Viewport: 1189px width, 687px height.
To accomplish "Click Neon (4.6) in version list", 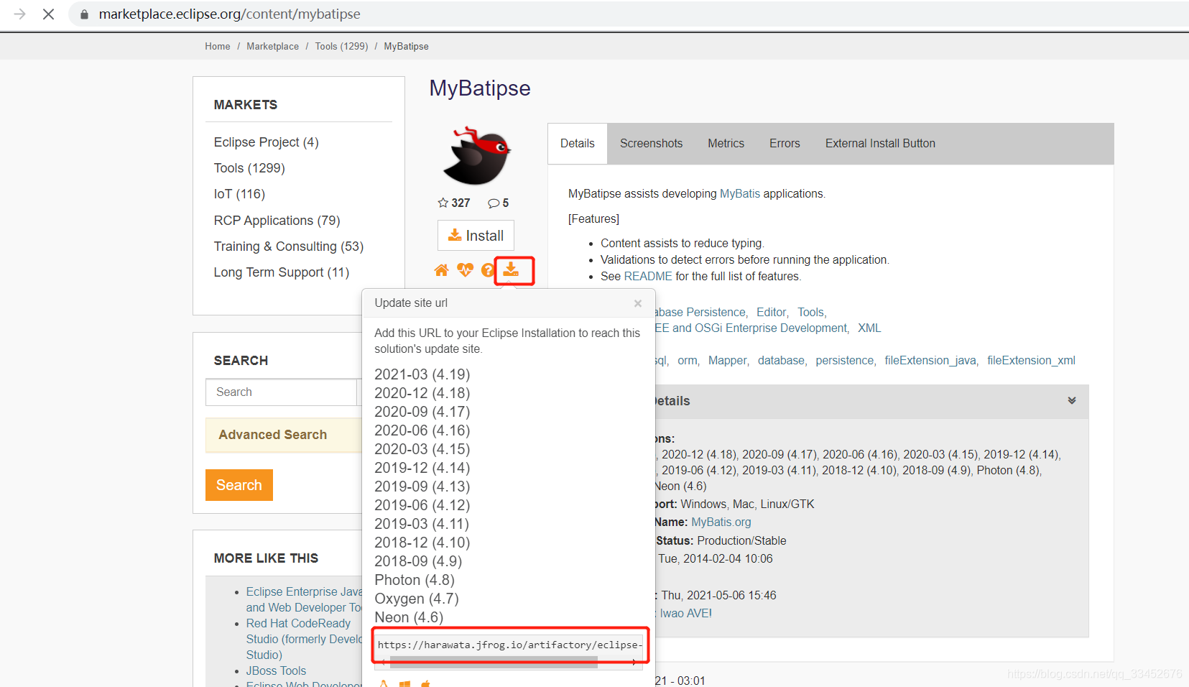I will (x=409, y=617).
